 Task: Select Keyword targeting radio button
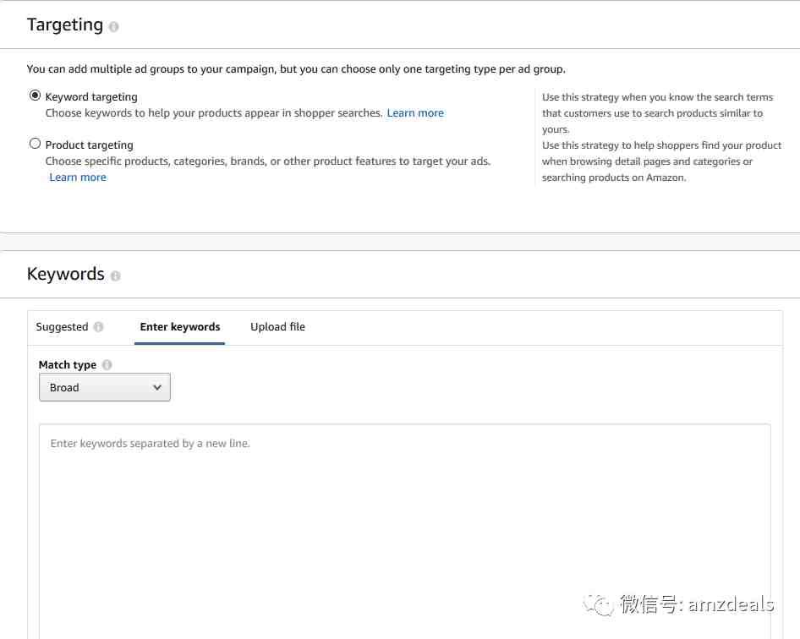pos(35,96)
